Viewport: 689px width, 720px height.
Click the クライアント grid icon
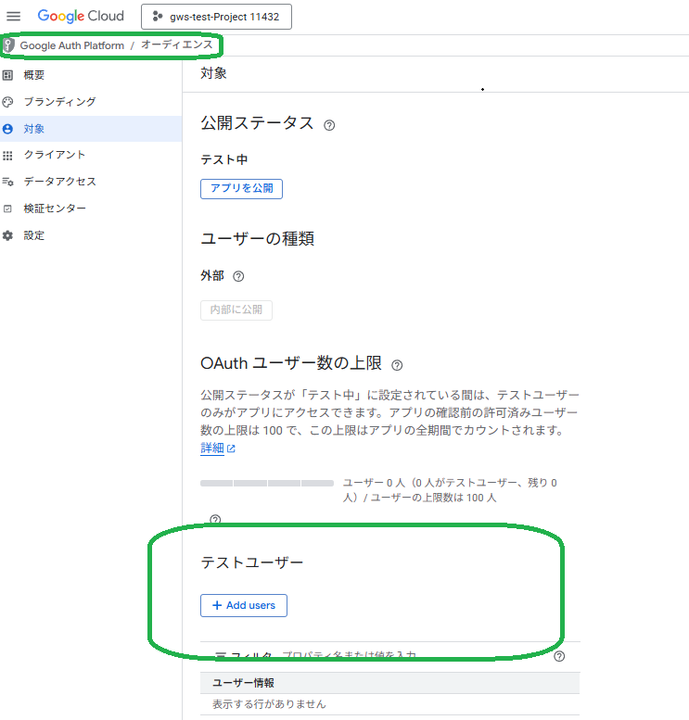[x=8, y=156]
